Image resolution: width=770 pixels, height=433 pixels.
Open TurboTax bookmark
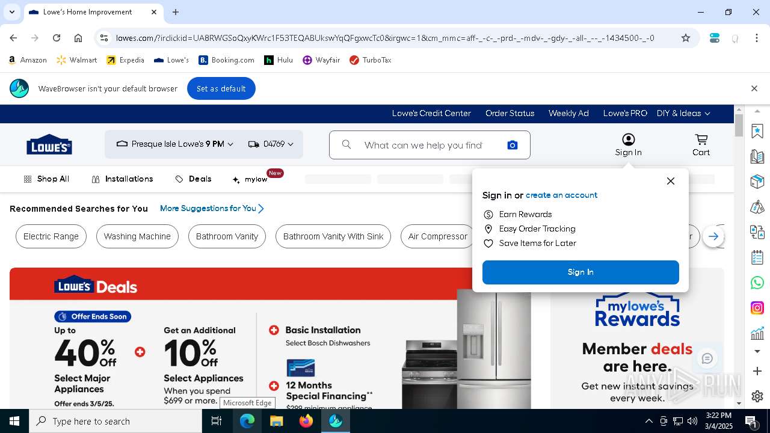click(x=371, y=60)
